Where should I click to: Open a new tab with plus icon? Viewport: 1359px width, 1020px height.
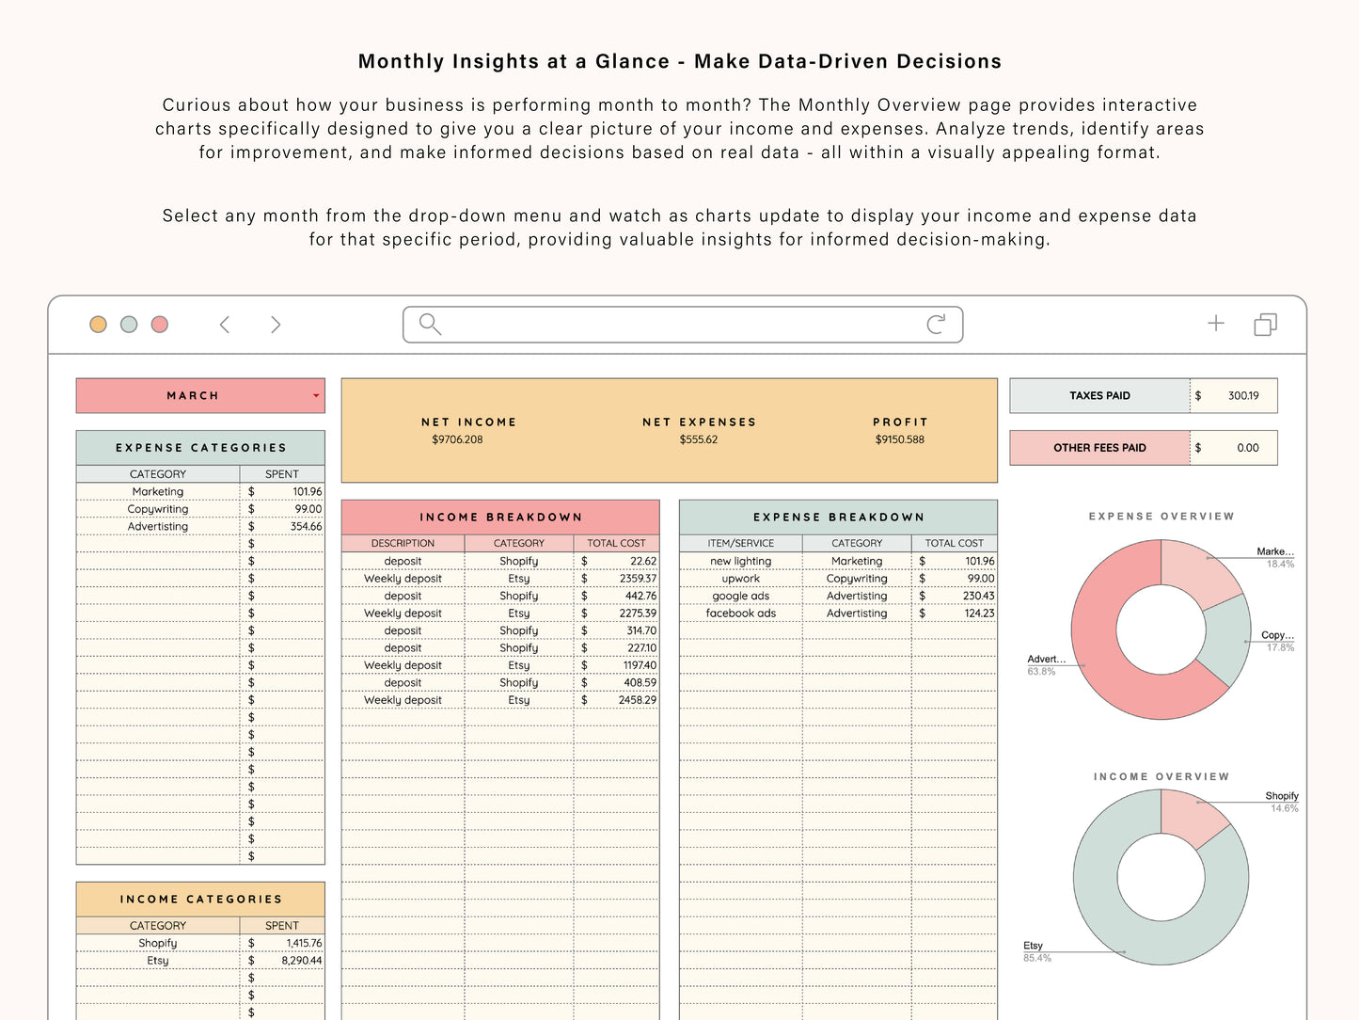point(1216,324)
